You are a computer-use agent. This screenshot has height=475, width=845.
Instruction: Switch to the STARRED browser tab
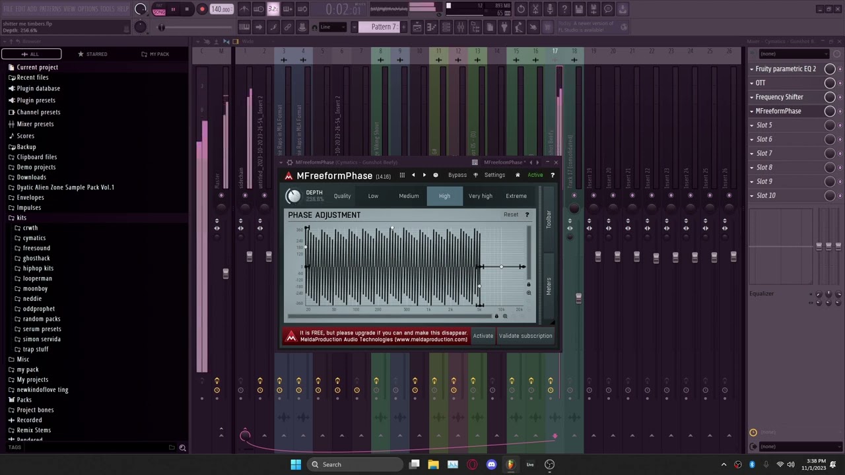coord(92,54)
